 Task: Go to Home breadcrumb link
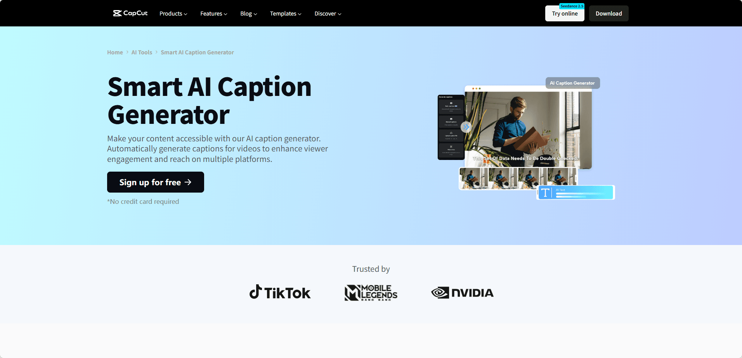pos(115,52)
